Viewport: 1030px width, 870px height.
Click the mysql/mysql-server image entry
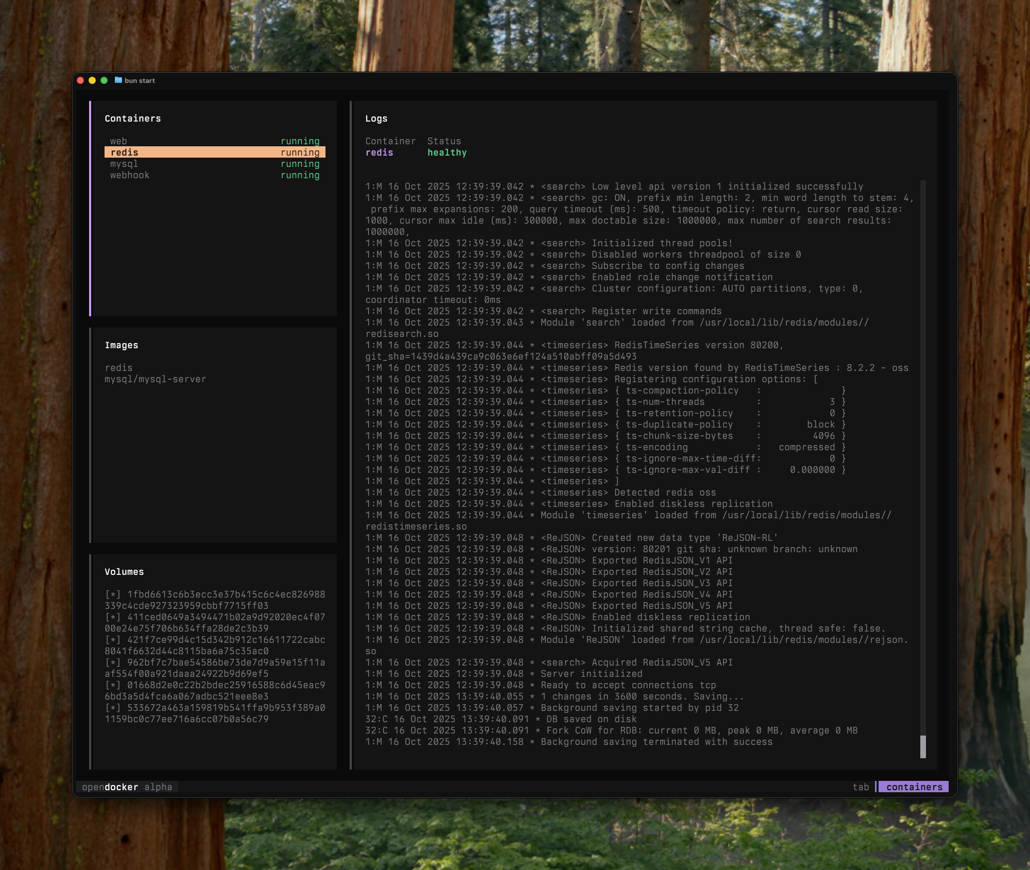point(155,379)
